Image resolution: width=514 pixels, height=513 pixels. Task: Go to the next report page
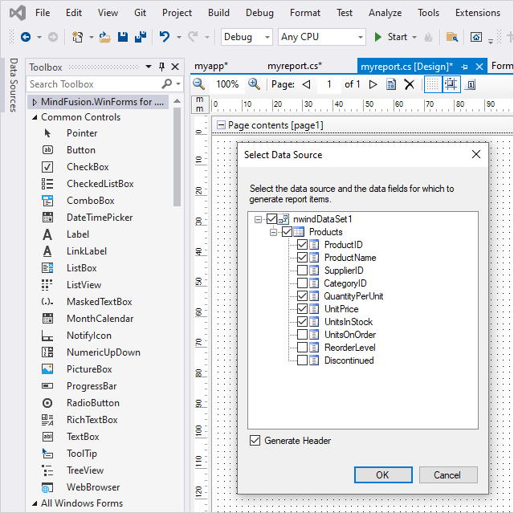click(x=373, y=84)
